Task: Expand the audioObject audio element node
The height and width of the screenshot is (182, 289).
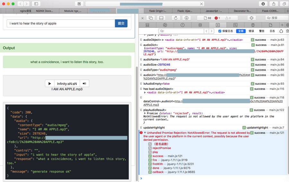Action: pyautogui.click(x=163, y=40)
